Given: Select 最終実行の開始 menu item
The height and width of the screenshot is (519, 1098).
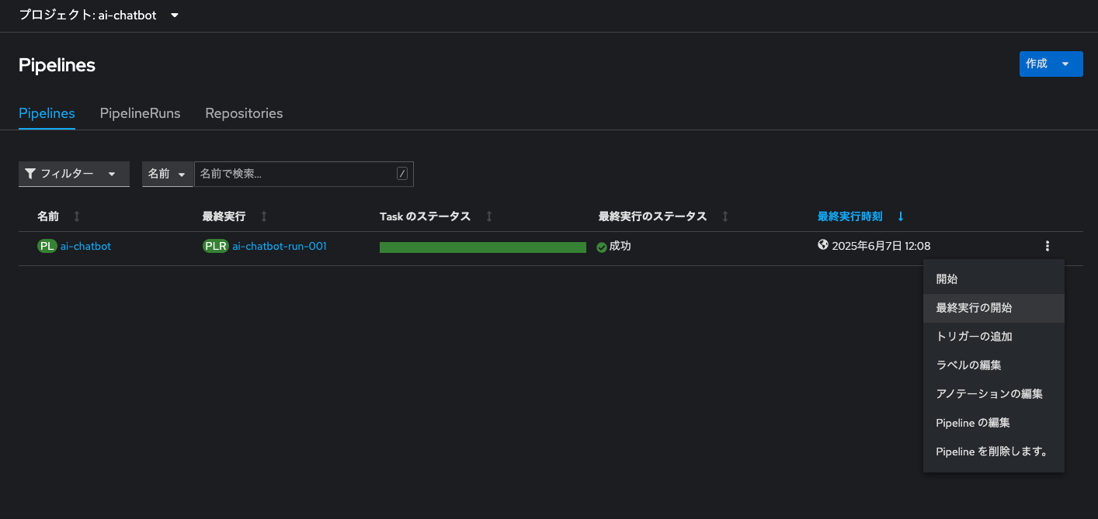Looking at the screenshot, I should (x=994, y=308).
